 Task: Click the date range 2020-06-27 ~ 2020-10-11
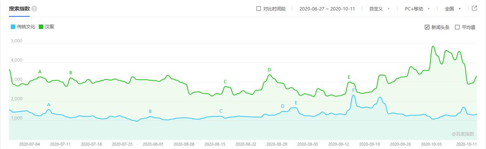click(327, 8)
